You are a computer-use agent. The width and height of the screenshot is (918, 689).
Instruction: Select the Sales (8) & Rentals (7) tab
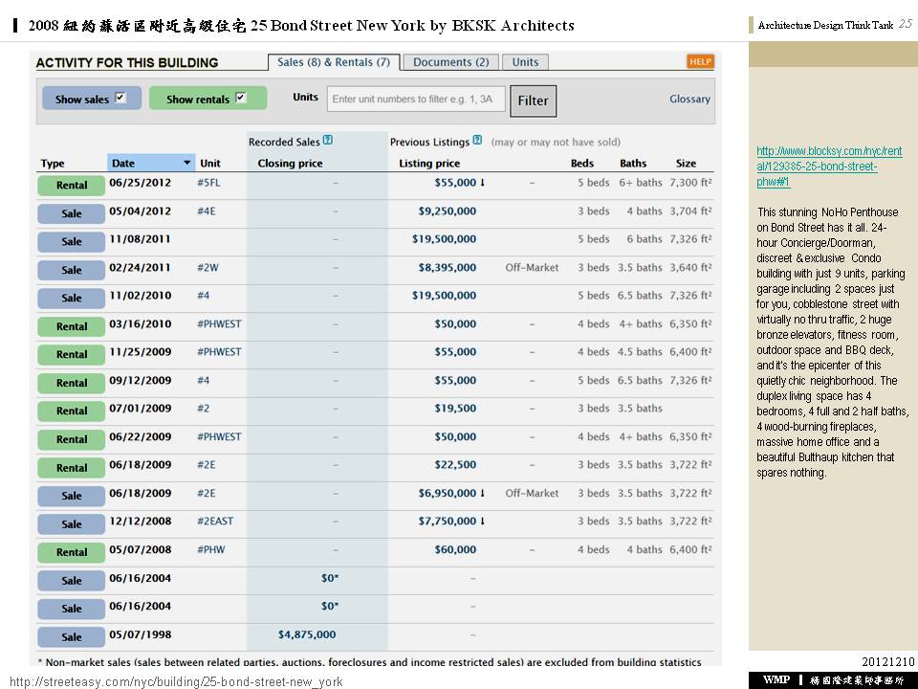334,62
